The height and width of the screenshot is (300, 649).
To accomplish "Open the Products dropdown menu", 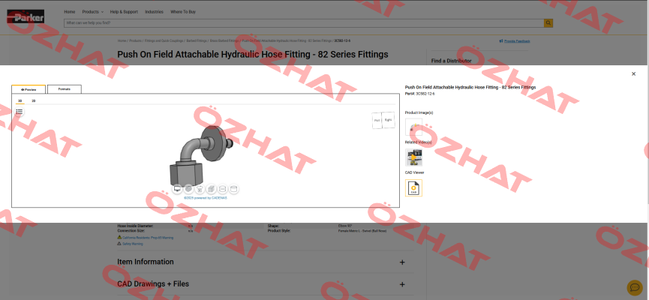I will tap(93, 12).
